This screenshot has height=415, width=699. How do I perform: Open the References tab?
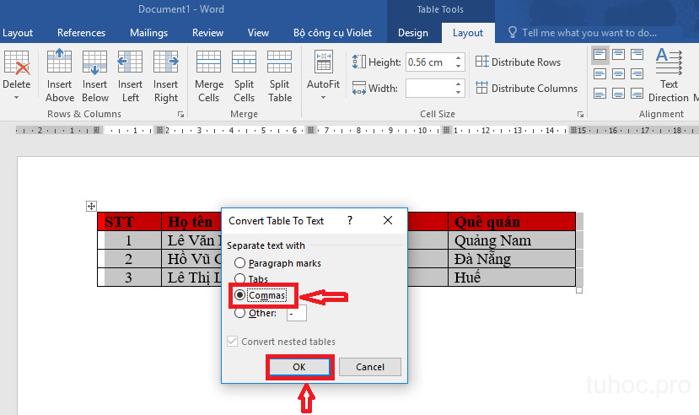[x=81, y=33]
